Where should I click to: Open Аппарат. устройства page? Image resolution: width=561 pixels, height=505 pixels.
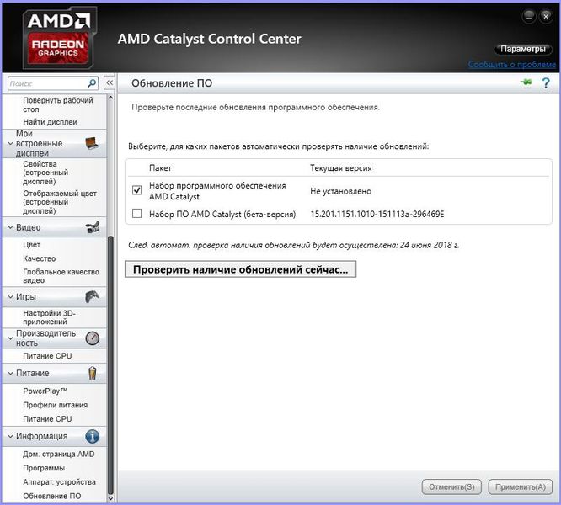click(x=60, y=482)
